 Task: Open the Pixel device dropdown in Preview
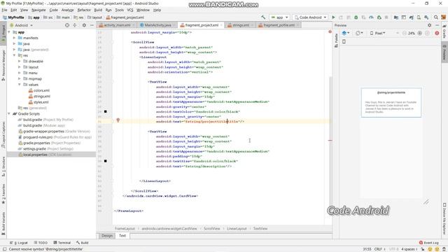point(377,33)
